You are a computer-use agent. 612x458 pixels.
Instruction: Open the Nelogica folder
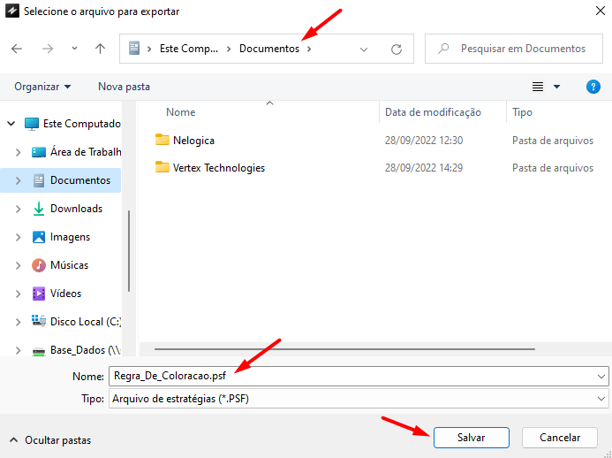193,141
